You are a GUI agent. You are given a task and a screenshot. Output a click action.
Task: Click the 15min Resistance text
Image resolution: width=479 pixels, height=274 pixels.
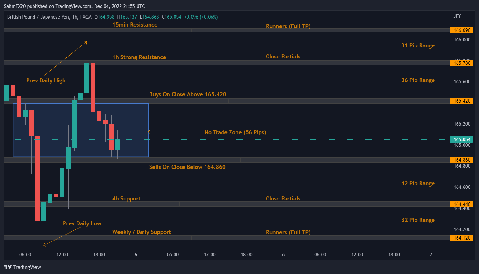coord(135,25)
